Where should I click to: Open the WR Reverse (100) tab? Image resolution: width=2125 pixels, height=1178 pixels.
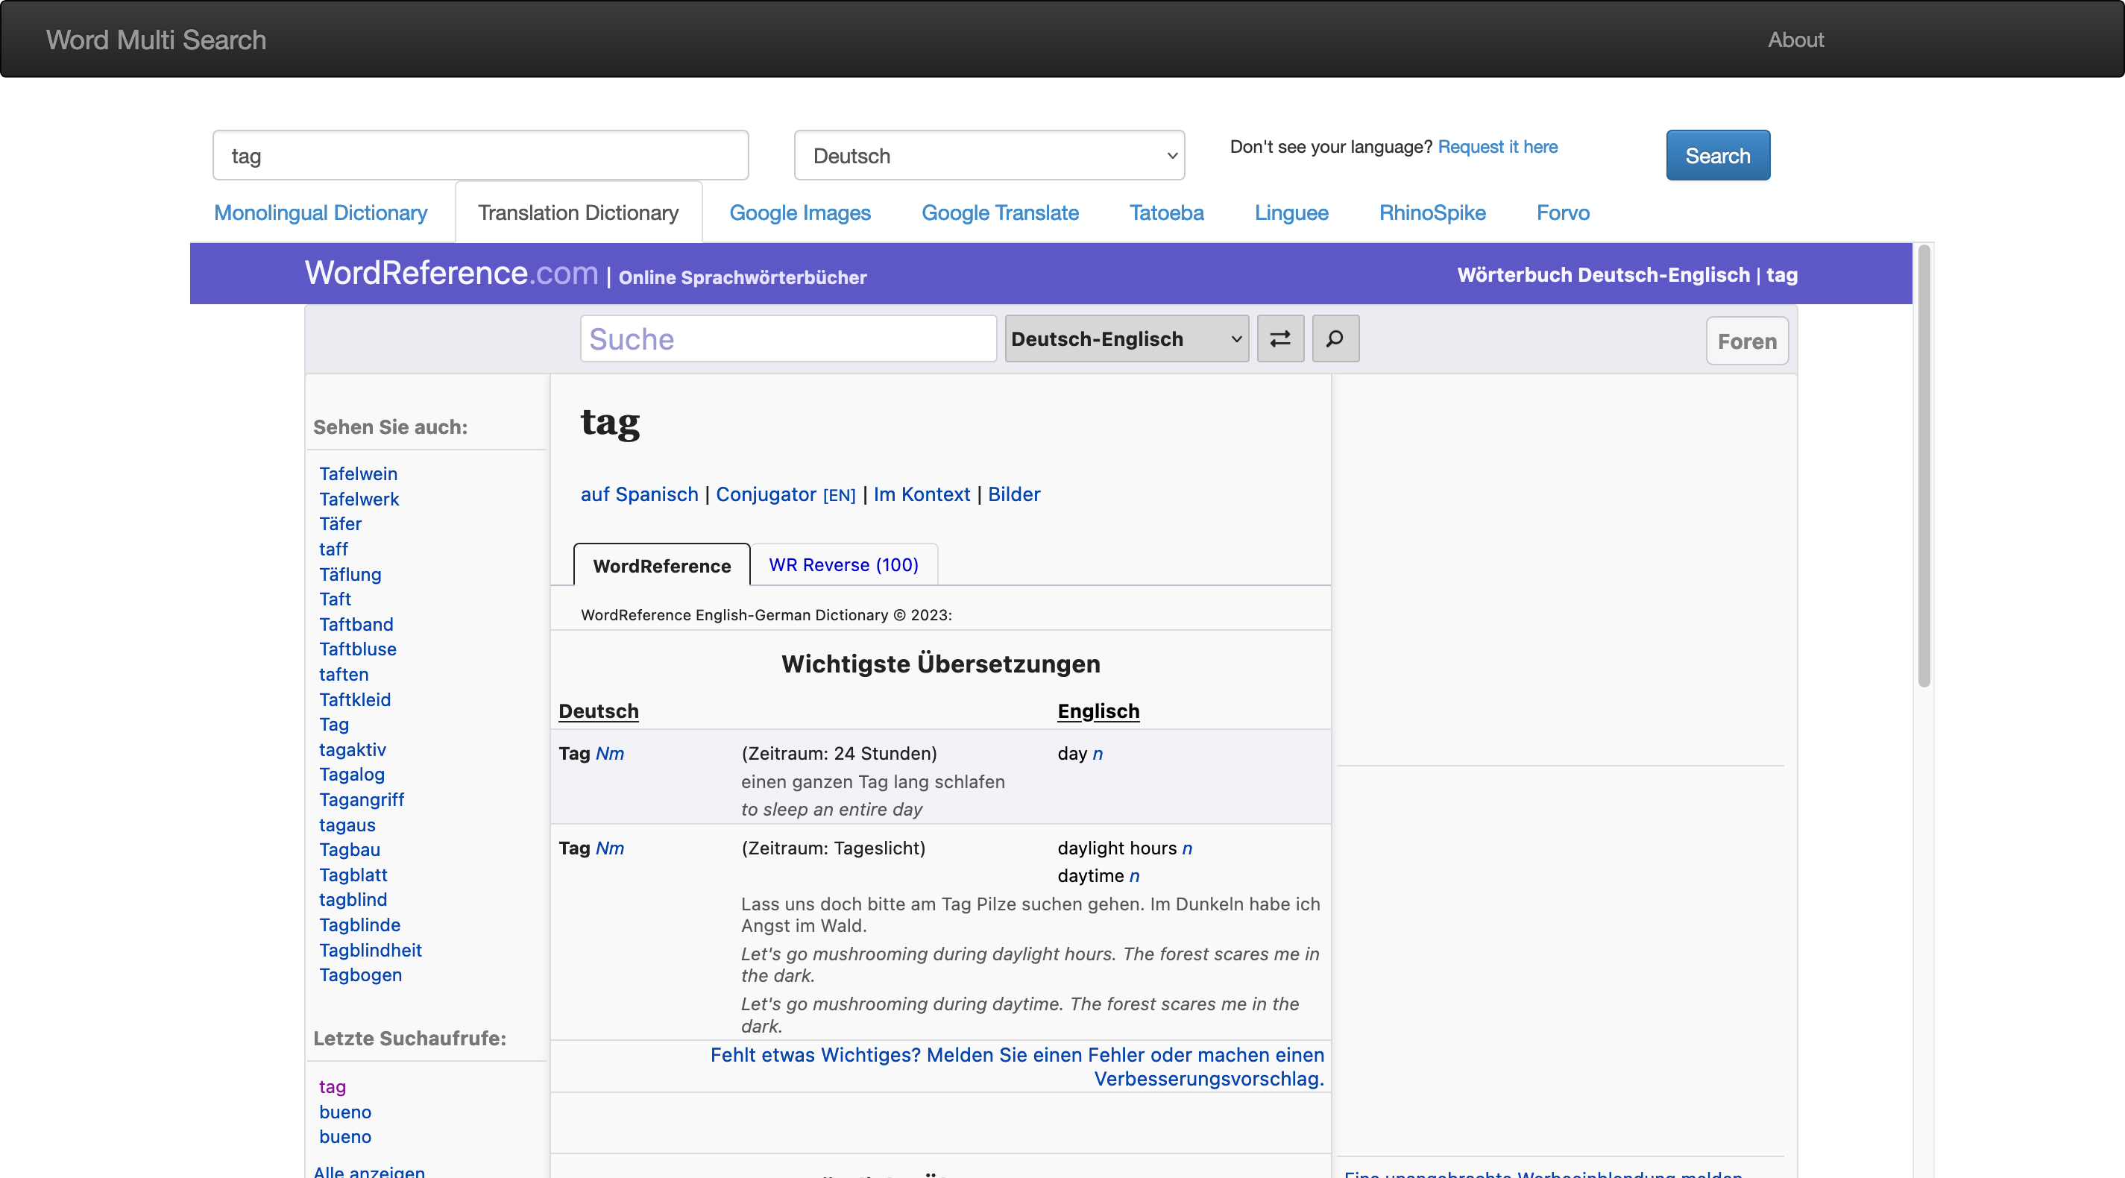[843, 565]
